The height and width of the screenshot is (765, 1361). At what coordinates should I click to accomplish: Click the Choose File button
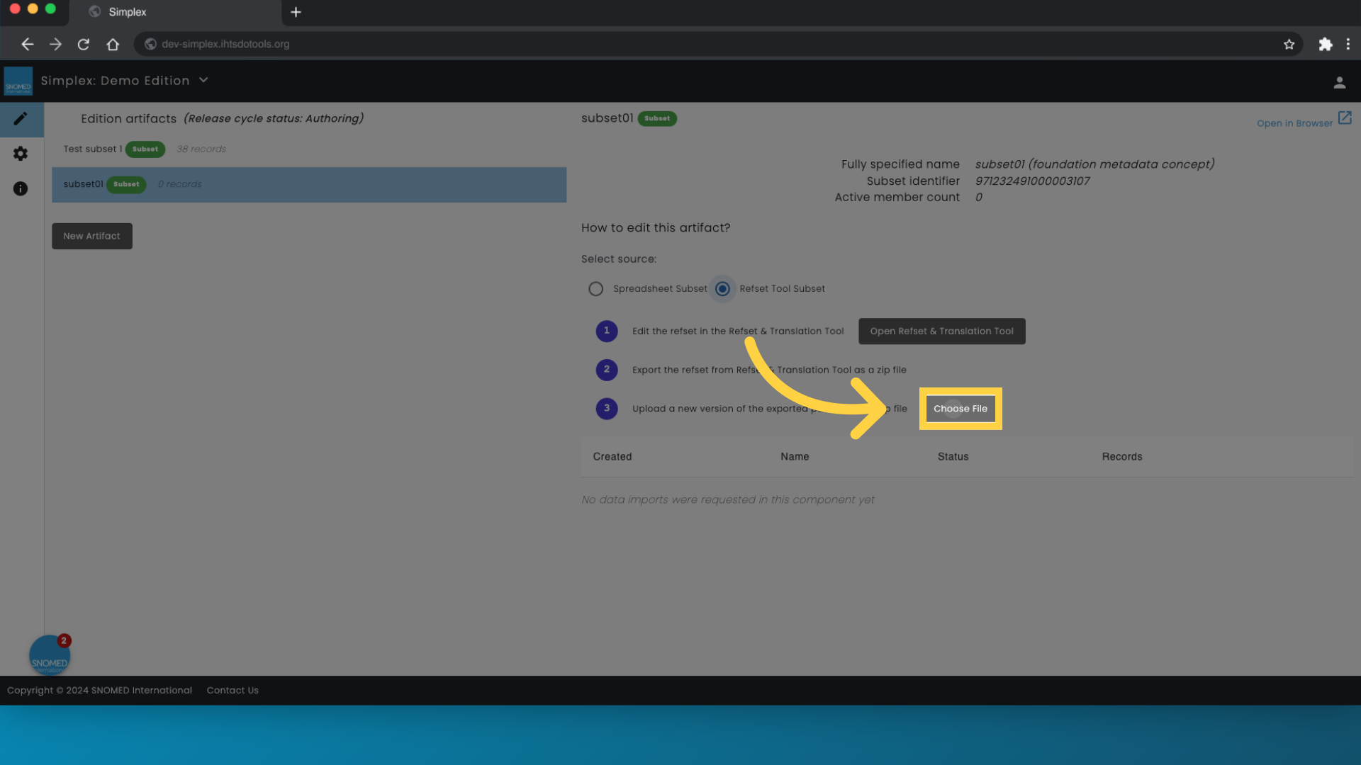coord(960,408)
